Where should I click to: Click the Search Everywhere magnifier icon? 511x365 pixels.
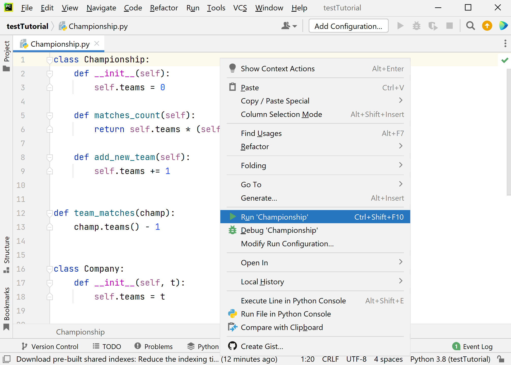(470, 26)
